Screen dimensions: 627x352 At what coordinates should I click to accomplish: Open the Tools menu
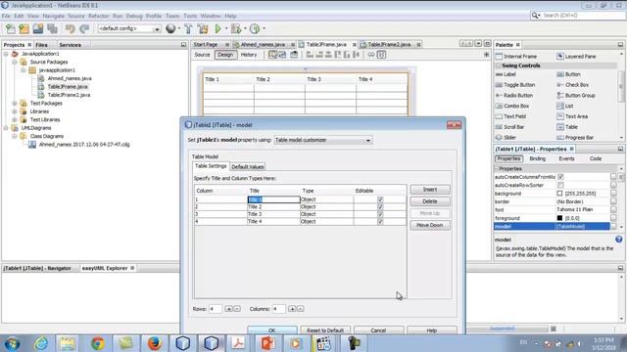(190, 16)
